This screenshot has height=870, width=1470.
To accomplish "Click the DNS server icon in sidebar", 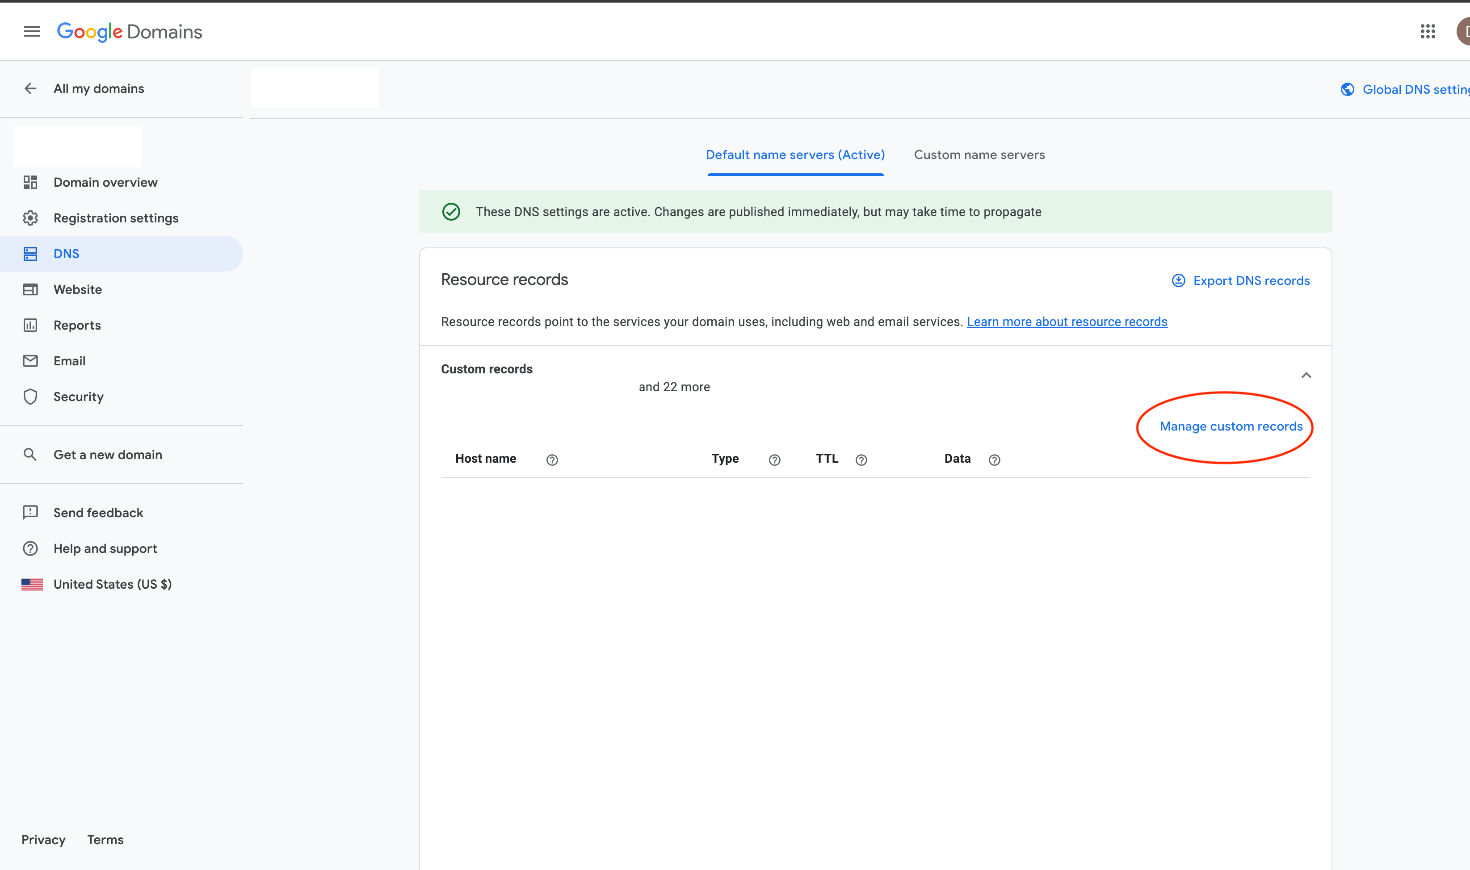I will point(30,254).
